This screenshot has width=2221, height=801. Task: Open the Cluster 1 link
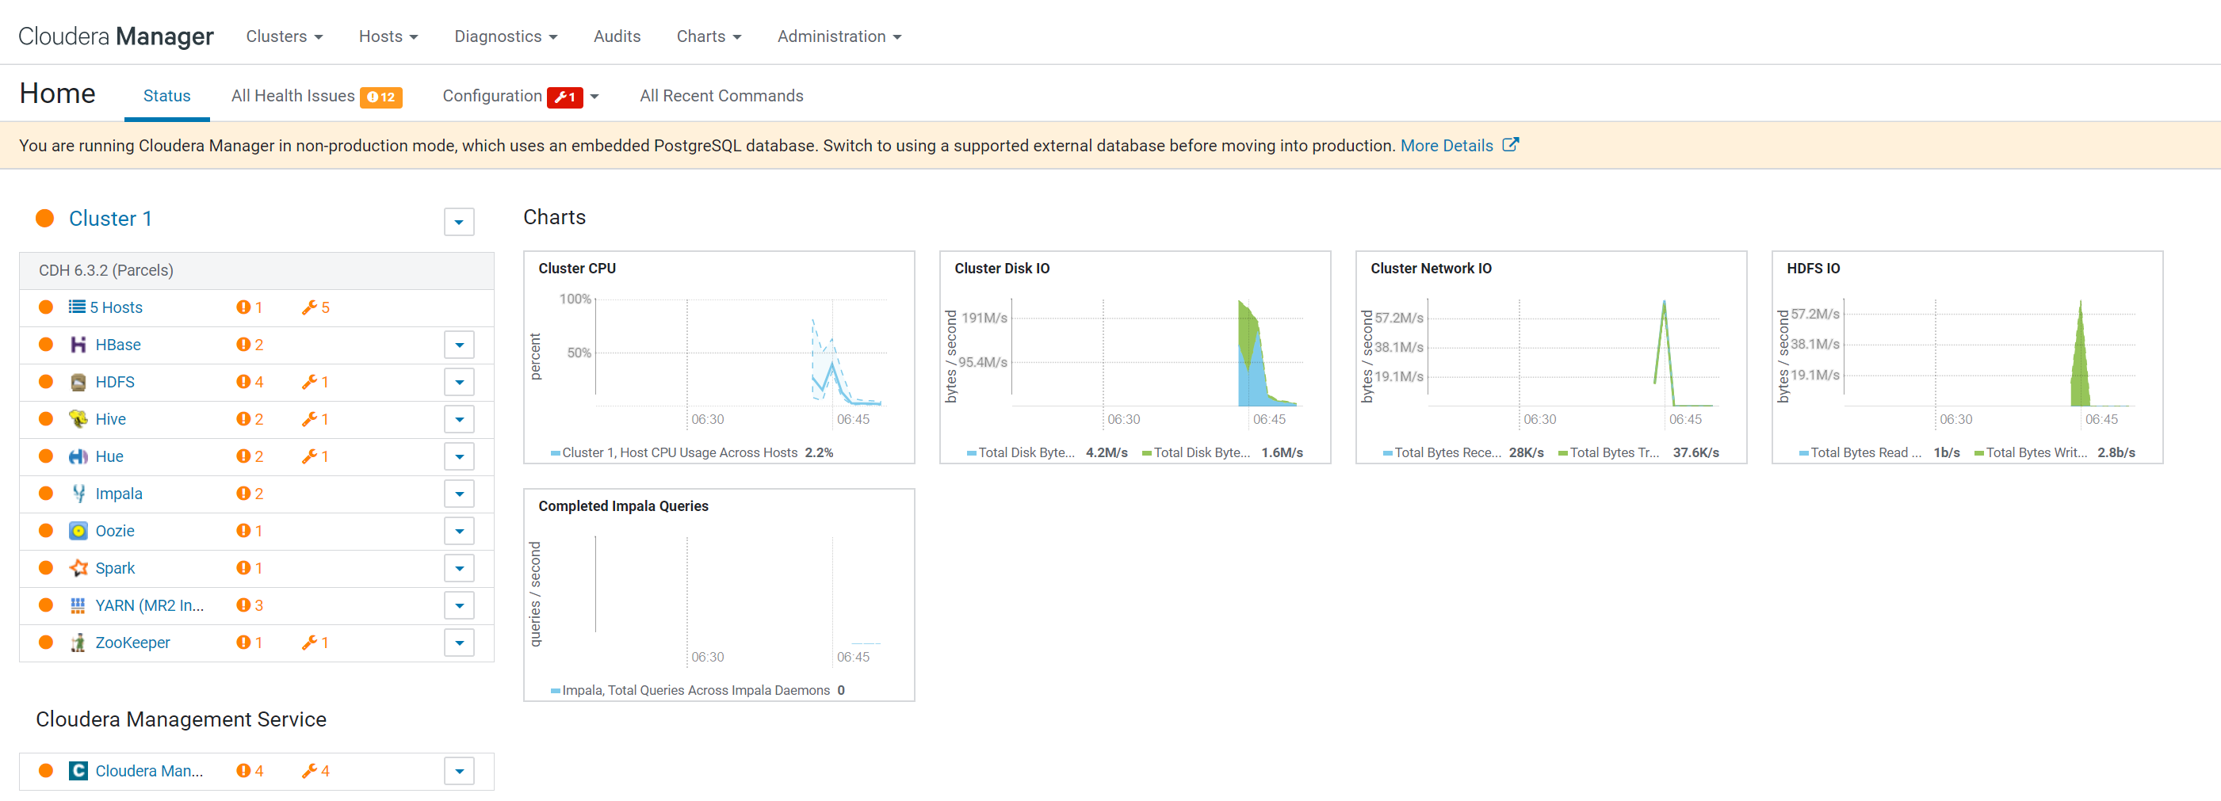coord(110,218)
